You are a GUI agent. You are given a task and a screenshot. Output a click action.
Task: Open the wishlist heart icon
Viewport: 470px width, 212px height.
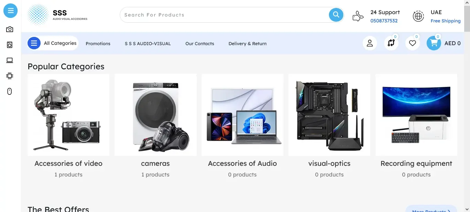[x=413, y=43]
